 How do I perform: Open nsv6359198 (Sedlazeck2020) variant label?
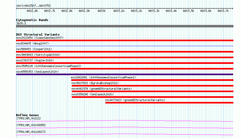(93, 94)
